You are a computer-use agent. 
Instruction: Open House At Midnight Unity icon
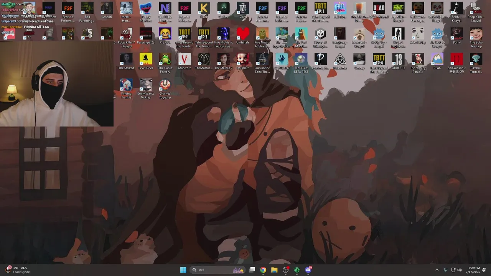tap(321, 38)
